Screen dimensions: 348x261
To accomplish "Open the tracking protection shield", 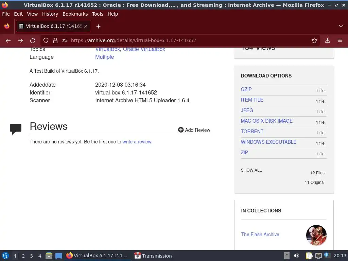I will tap(46, 41).
